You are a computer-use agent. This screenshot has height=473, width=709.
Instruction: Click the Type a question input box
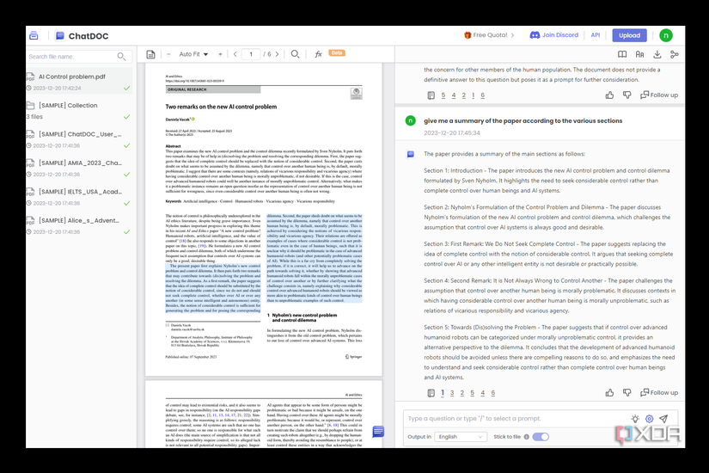[516, 419]
